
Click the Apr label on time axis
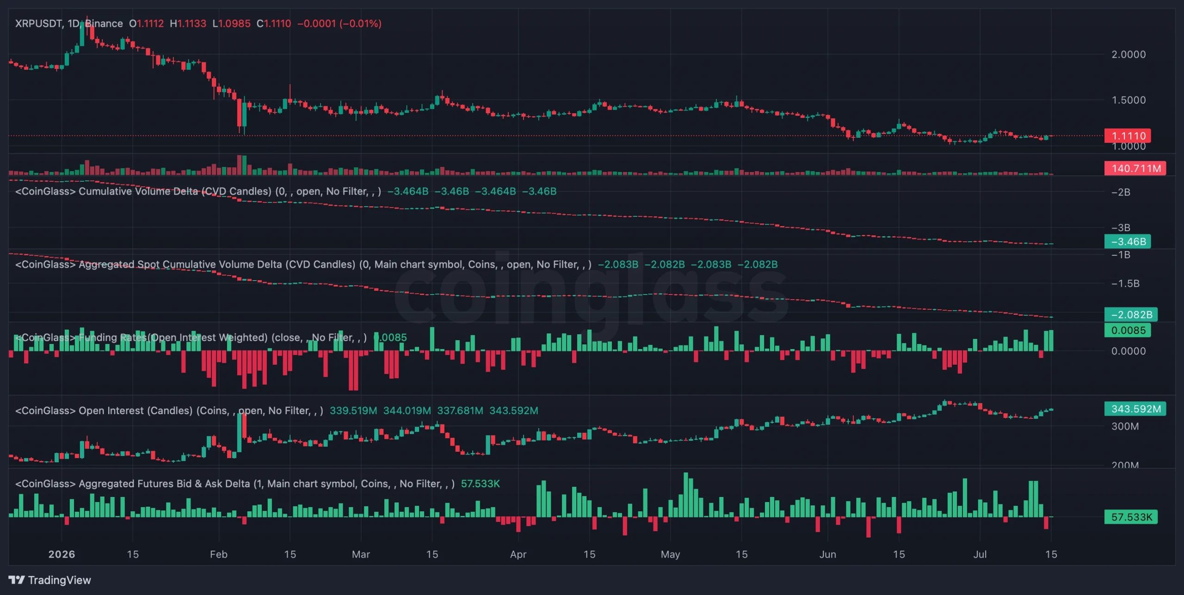point(518,554)
